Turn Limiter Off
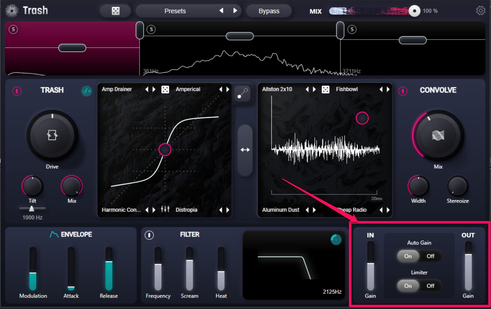 (430, 286)
